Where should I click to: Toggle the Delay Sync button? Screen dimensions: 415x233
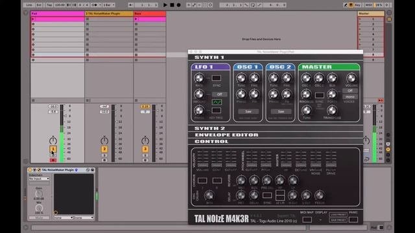pyautogui.click(x=267, y=195)
